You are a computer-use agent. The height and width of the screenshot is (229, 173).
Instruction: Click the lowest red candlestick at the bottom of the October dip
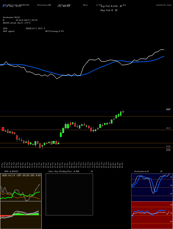click(40, 146)
